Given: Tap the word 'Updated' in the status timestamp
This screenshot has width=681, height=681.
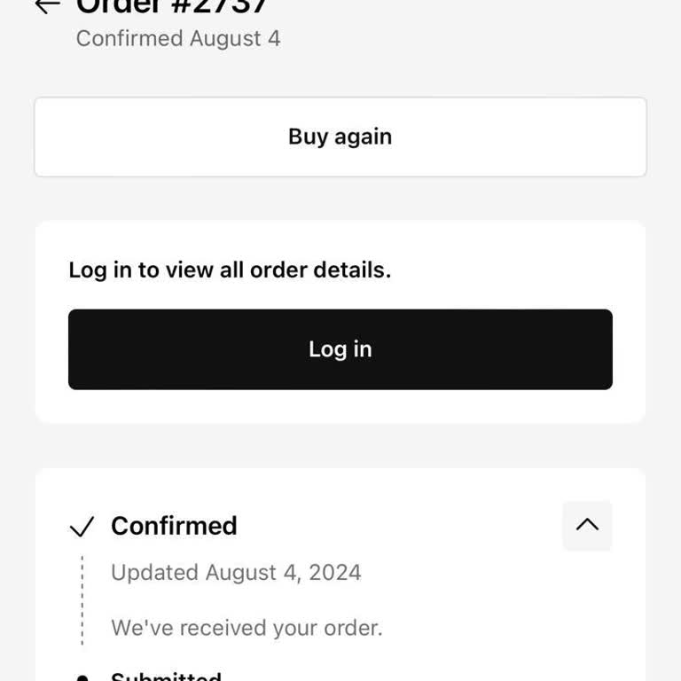Looking at the screenshot, I should point(154,573).
